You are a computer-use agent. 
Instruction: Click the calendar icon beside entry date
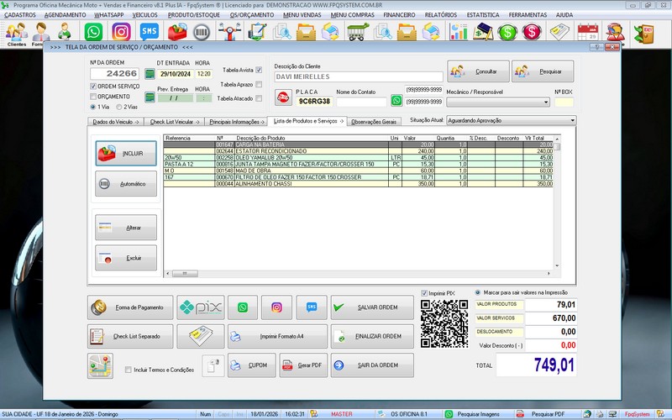coord(150,74)
